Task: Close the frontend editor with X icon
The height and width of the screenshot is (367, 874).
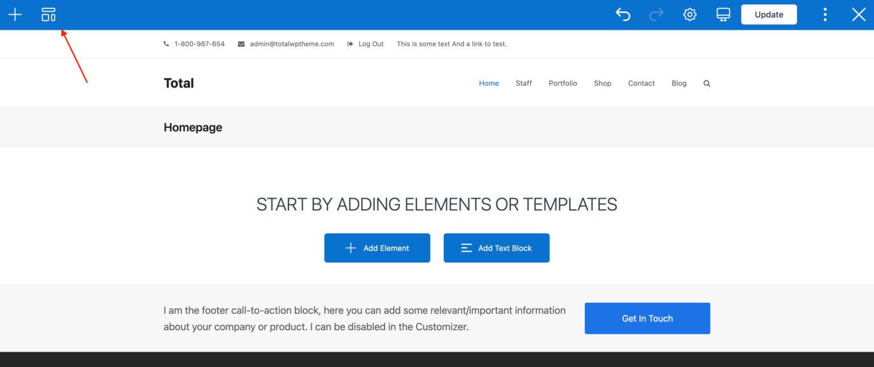Action: tap(858, 15)
